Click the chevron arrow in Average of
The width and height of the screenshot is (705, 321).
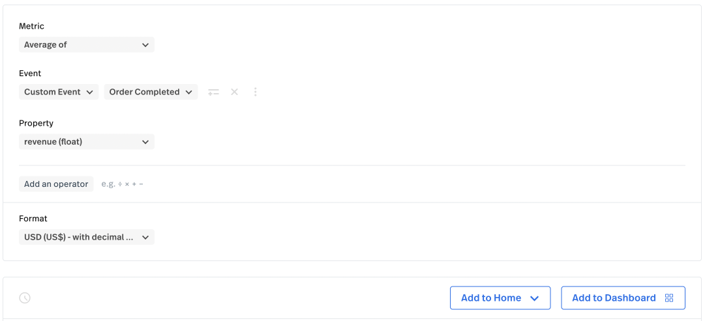[x=145, y=45]
